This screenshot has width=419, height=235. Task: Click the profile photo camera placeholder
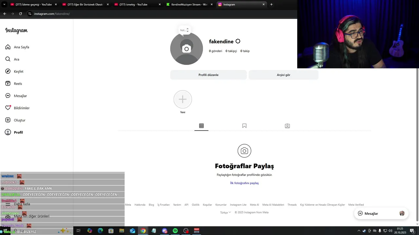187,49
